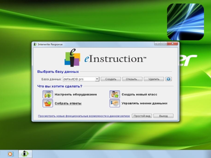Minimize the Interwrite Response window
Screen dimensions: 211x158
pos(157,43)
